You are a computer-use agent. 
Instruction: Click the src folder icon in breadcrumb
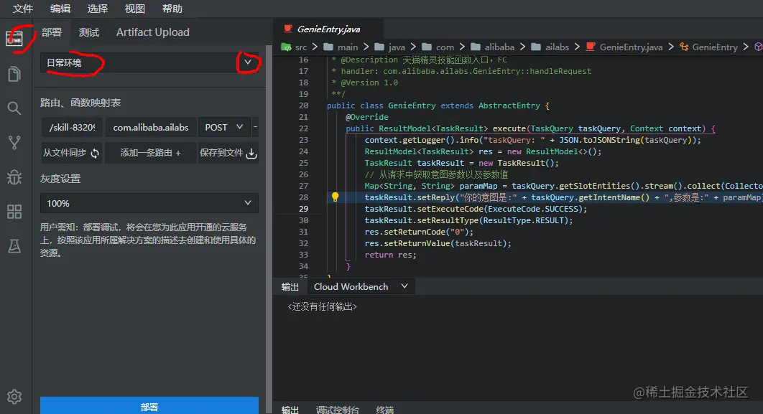(286, 47)
